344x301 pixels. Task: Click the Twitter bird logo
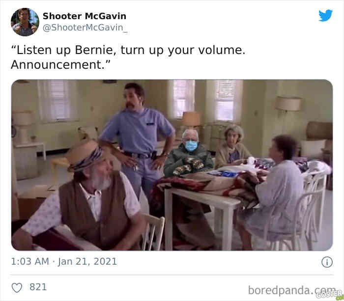point(325,15)
